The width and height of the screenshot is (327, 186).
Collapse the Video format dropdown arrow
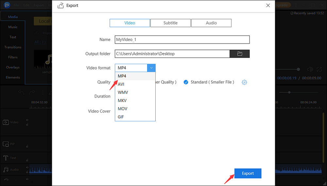[x=151, y=68]
